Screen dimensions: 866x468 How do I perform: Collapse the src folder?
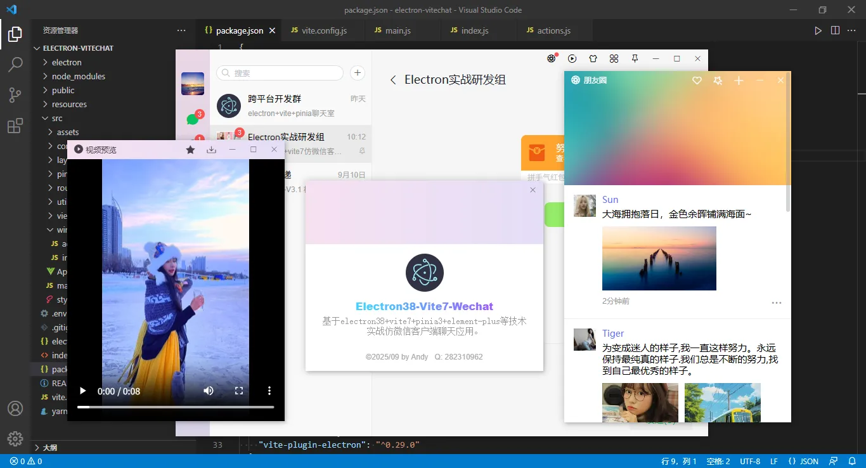tap(57, 118)
